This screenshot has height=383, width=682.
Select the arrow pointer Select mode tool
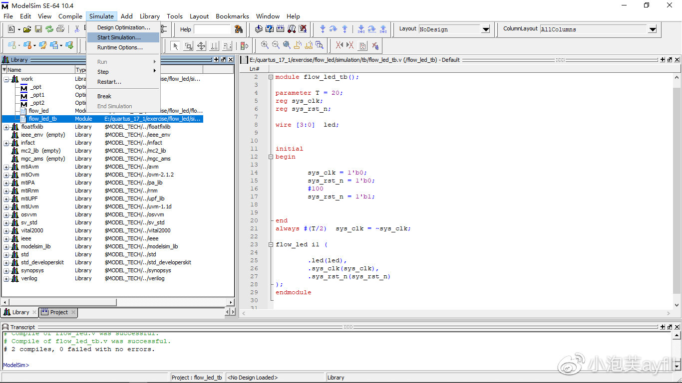tap(175, 46)
